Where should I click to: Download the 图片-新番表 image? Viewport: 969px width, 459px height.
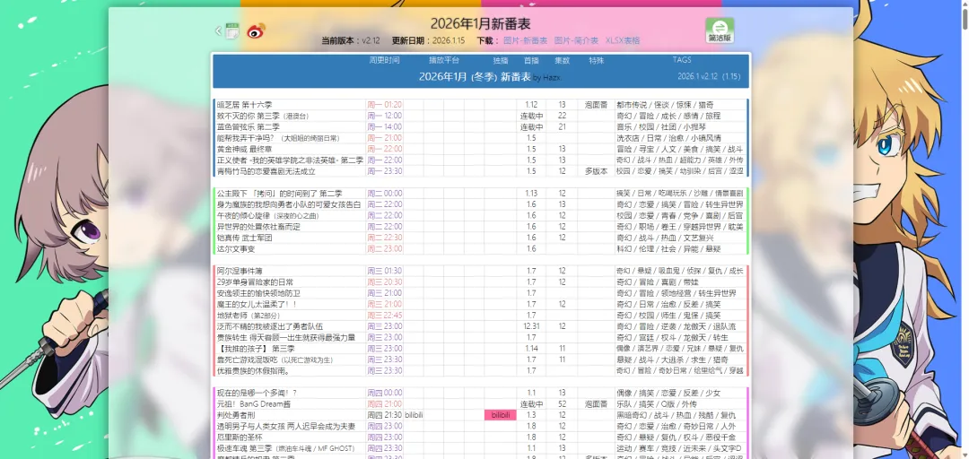pyautogui.click(x=525, y=40)
